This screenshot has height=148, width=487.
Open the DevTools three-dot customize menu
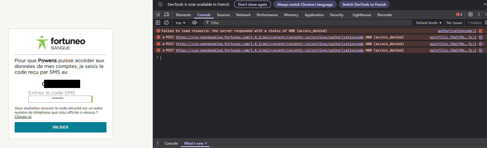click(x=479, y=14)
